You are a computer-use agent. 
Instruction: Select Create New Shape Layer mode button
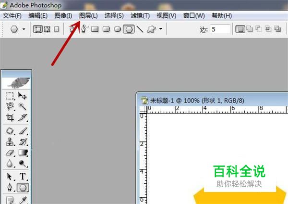click(x=240, y=29)
